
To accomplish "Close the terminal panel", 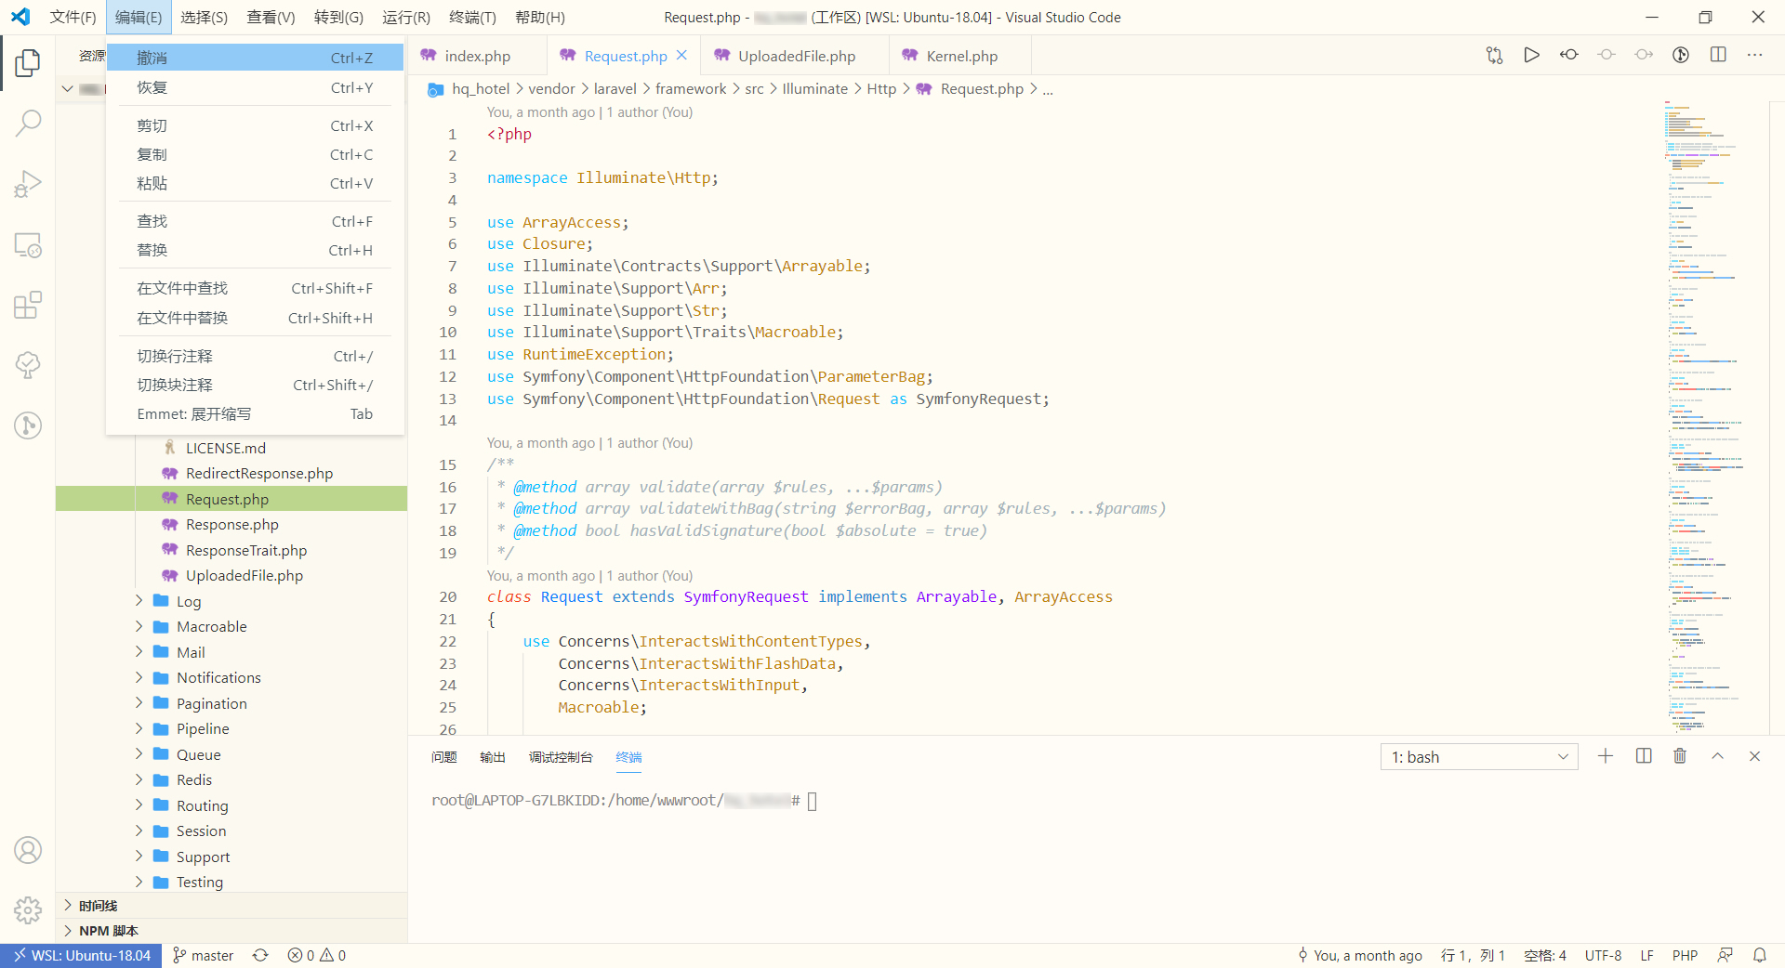I will point(1755,756).
